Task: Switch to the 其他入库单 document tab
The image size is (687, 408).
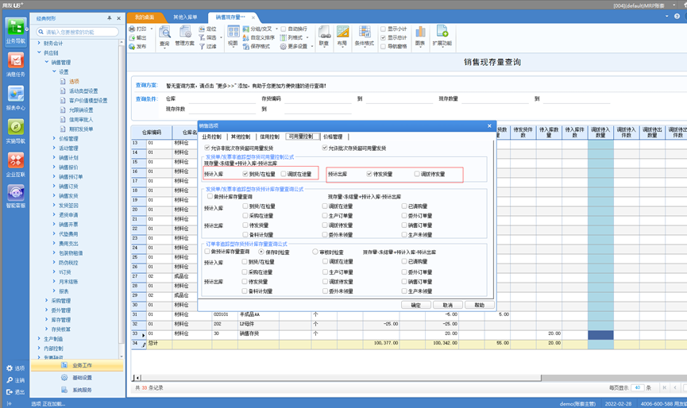Action: coord(185,17)
